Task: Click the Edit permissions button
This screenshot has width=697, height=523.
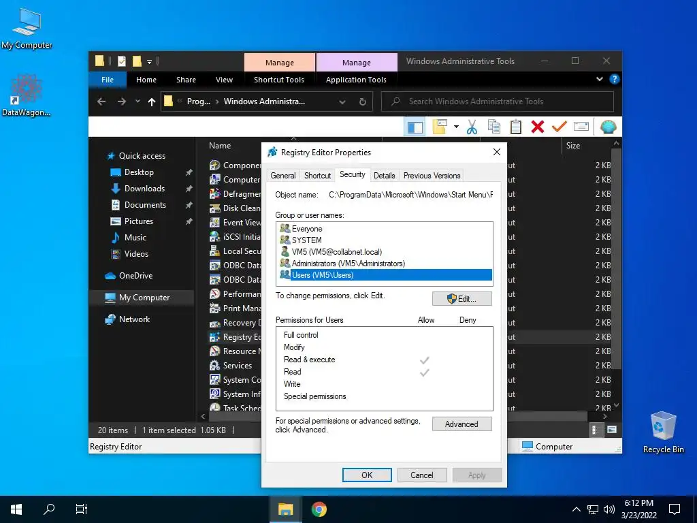Action: [462, 298]
